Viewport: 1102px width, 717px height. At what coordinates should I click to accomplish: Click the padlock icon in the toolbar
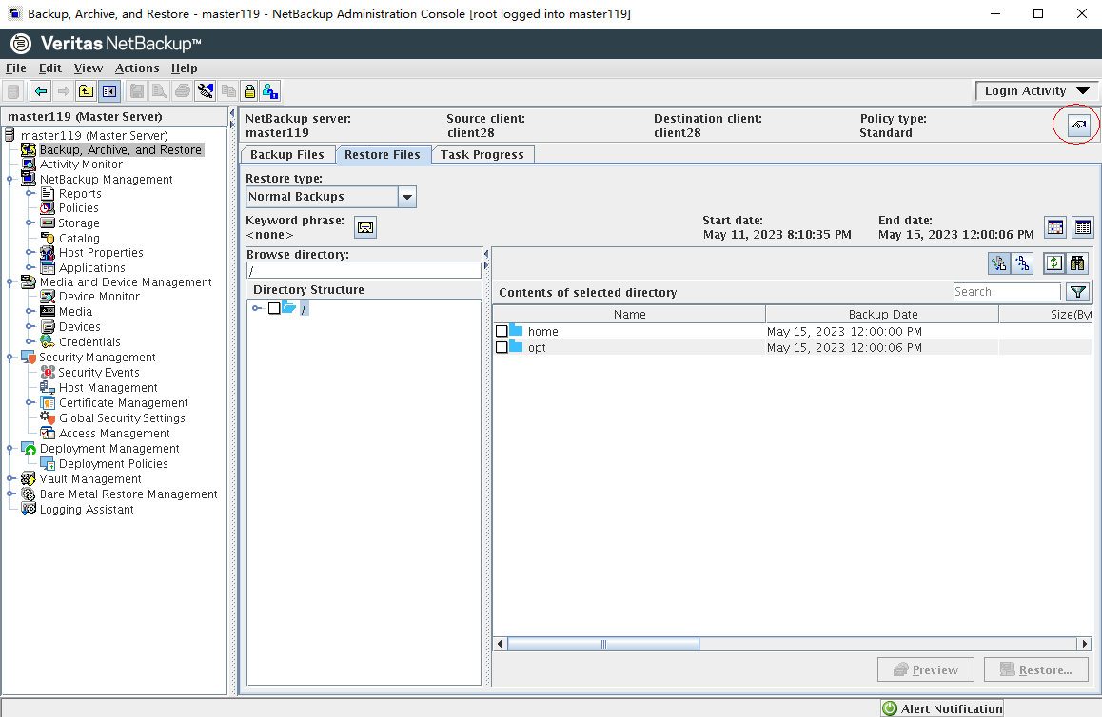(249, 91)
